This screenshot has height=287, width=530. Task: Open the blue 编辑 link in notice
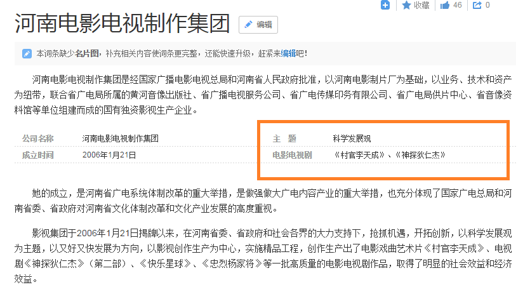pyautogui.click(x=288, y=53)
